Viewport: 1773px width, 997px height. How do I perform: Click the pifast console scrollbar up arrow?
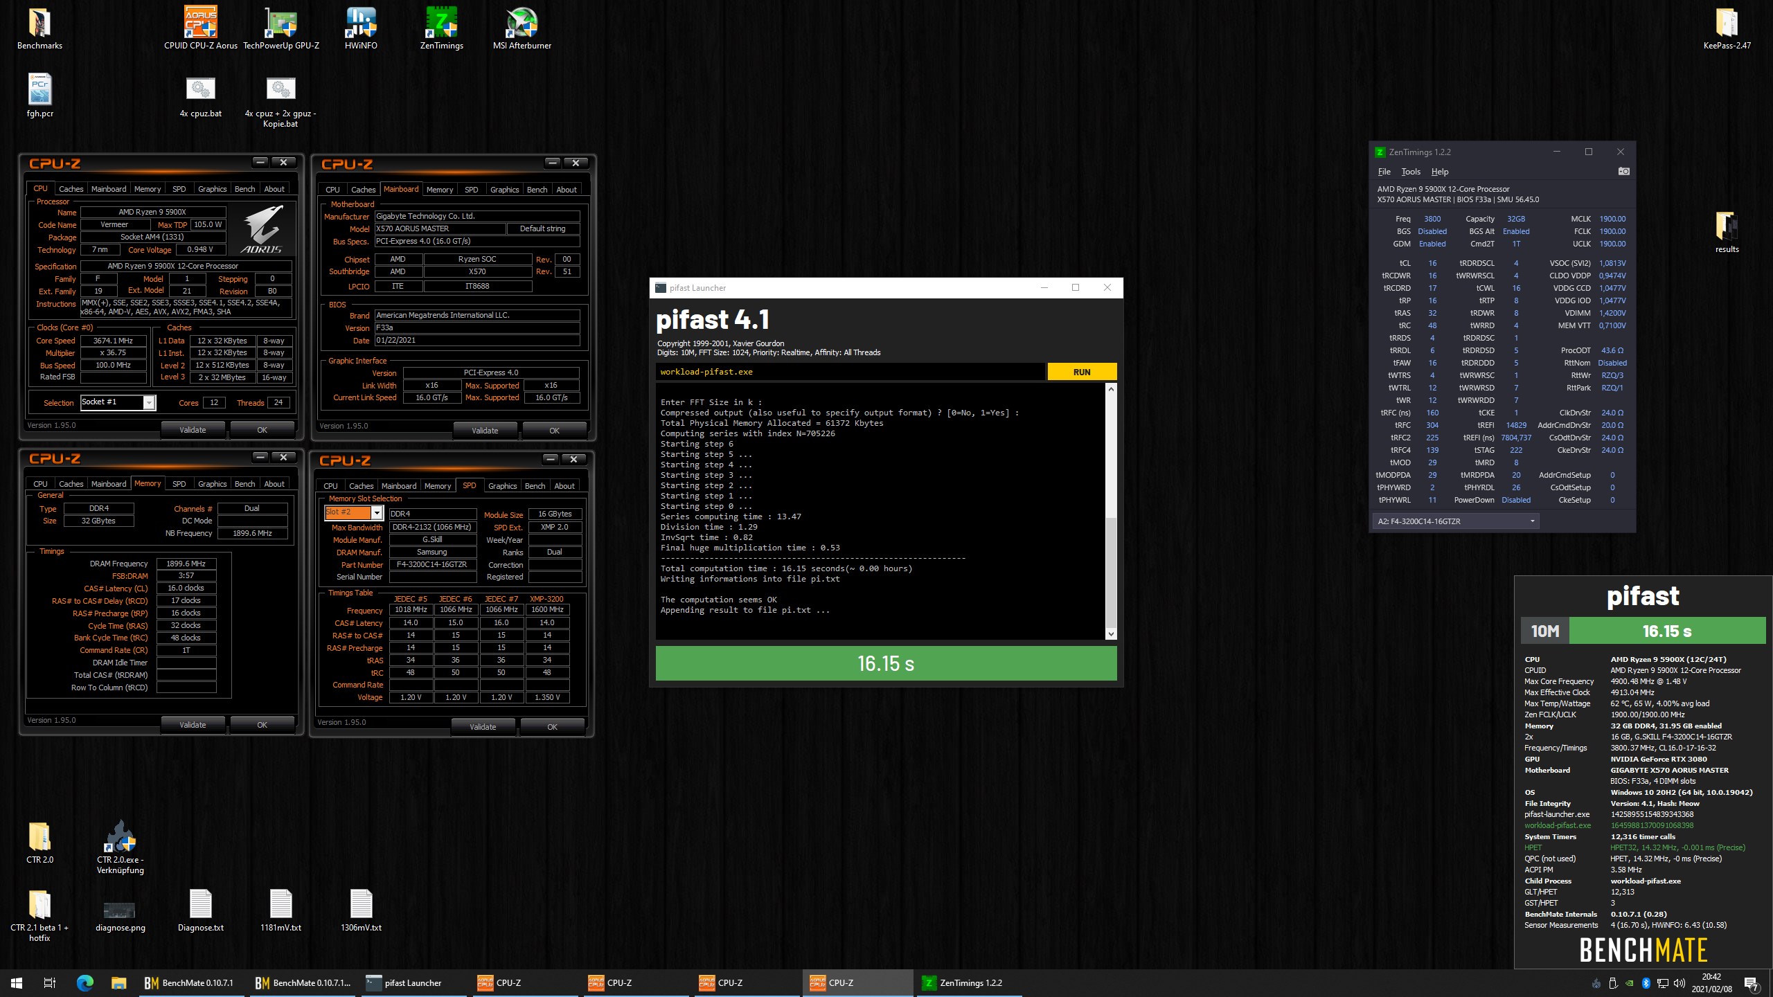pyautogui.click(x=1111, y=389)
